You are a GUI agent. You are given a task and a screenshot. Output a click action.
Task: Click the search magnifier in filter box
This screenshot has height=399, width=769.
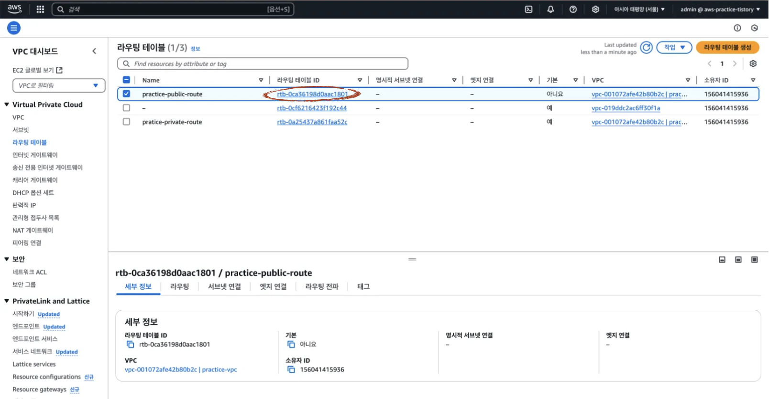126,63
